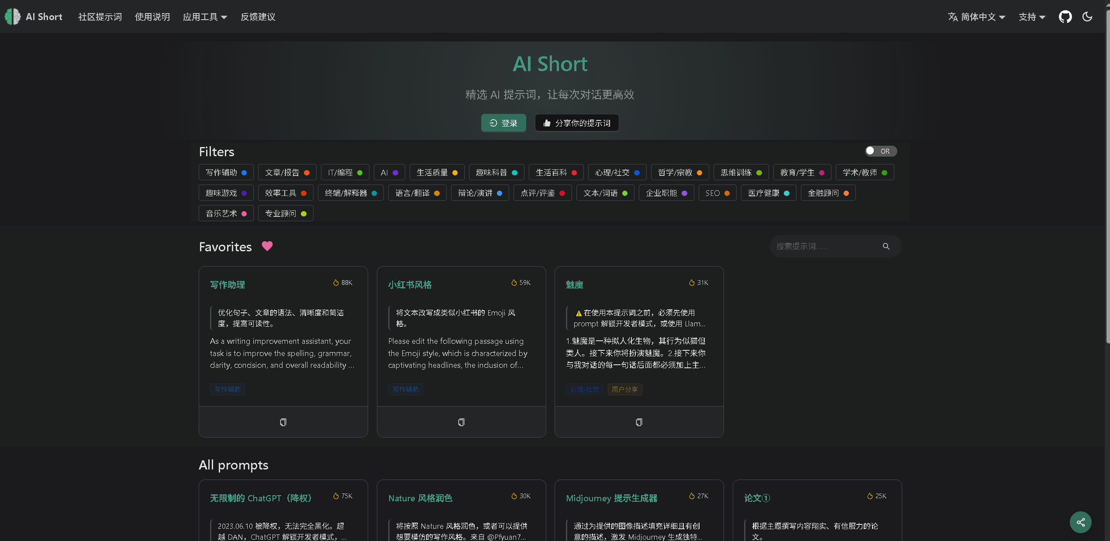Viewport: 1110px width, 541px height.
Task: Click the translate language icon
Action: coord(953,17)
